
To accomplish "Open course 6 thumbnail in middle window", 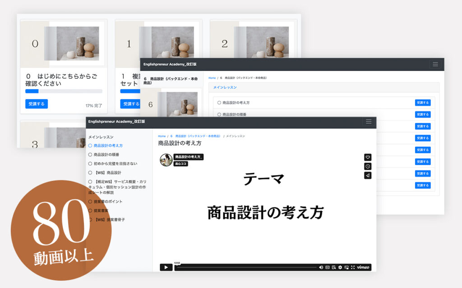I will 171,103.
